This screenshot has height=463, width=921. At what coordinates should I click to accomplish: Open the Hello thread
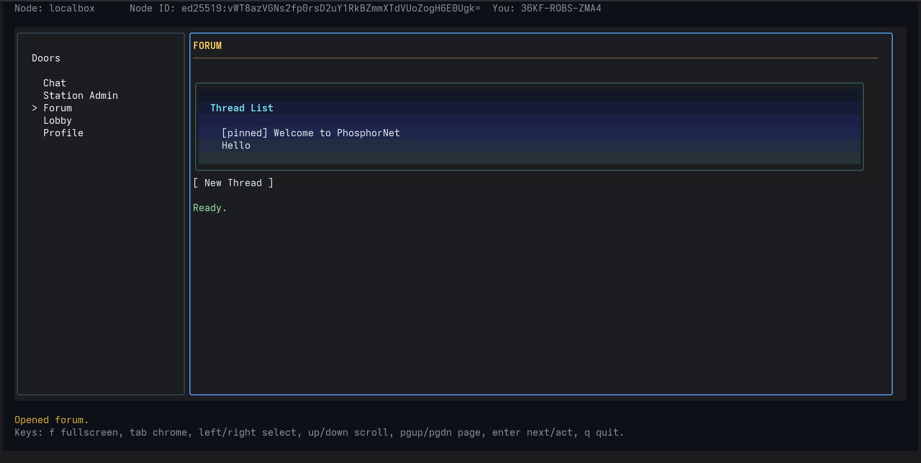pyautogui.click(x=236, y=145)
